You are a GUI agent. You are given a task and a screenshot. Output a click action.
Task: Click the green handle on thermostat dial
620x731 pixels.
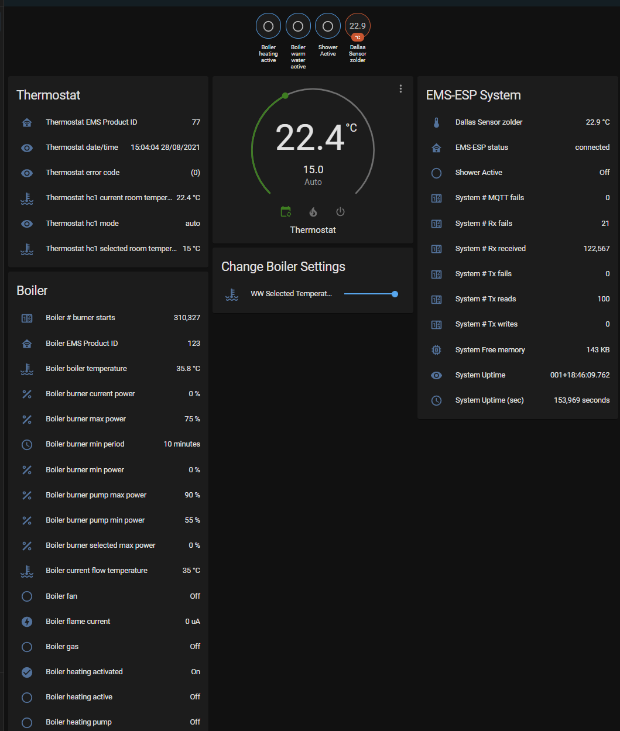pyautogui.click(x=285, y=95)
